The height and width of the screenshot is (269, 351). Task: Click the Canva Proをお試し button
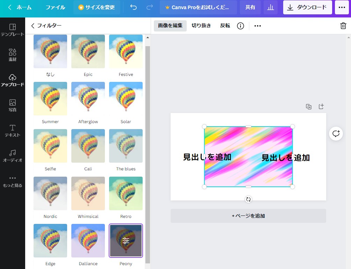[198, 7]
